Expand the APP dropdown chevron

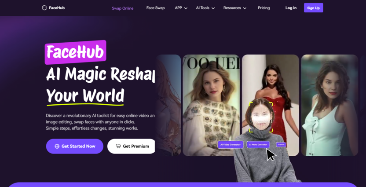click(x=186, y=8)
